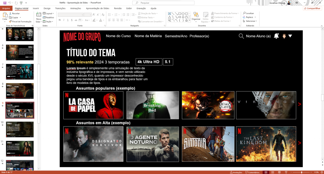Open the Selecionar dropdown

point(250,21)
